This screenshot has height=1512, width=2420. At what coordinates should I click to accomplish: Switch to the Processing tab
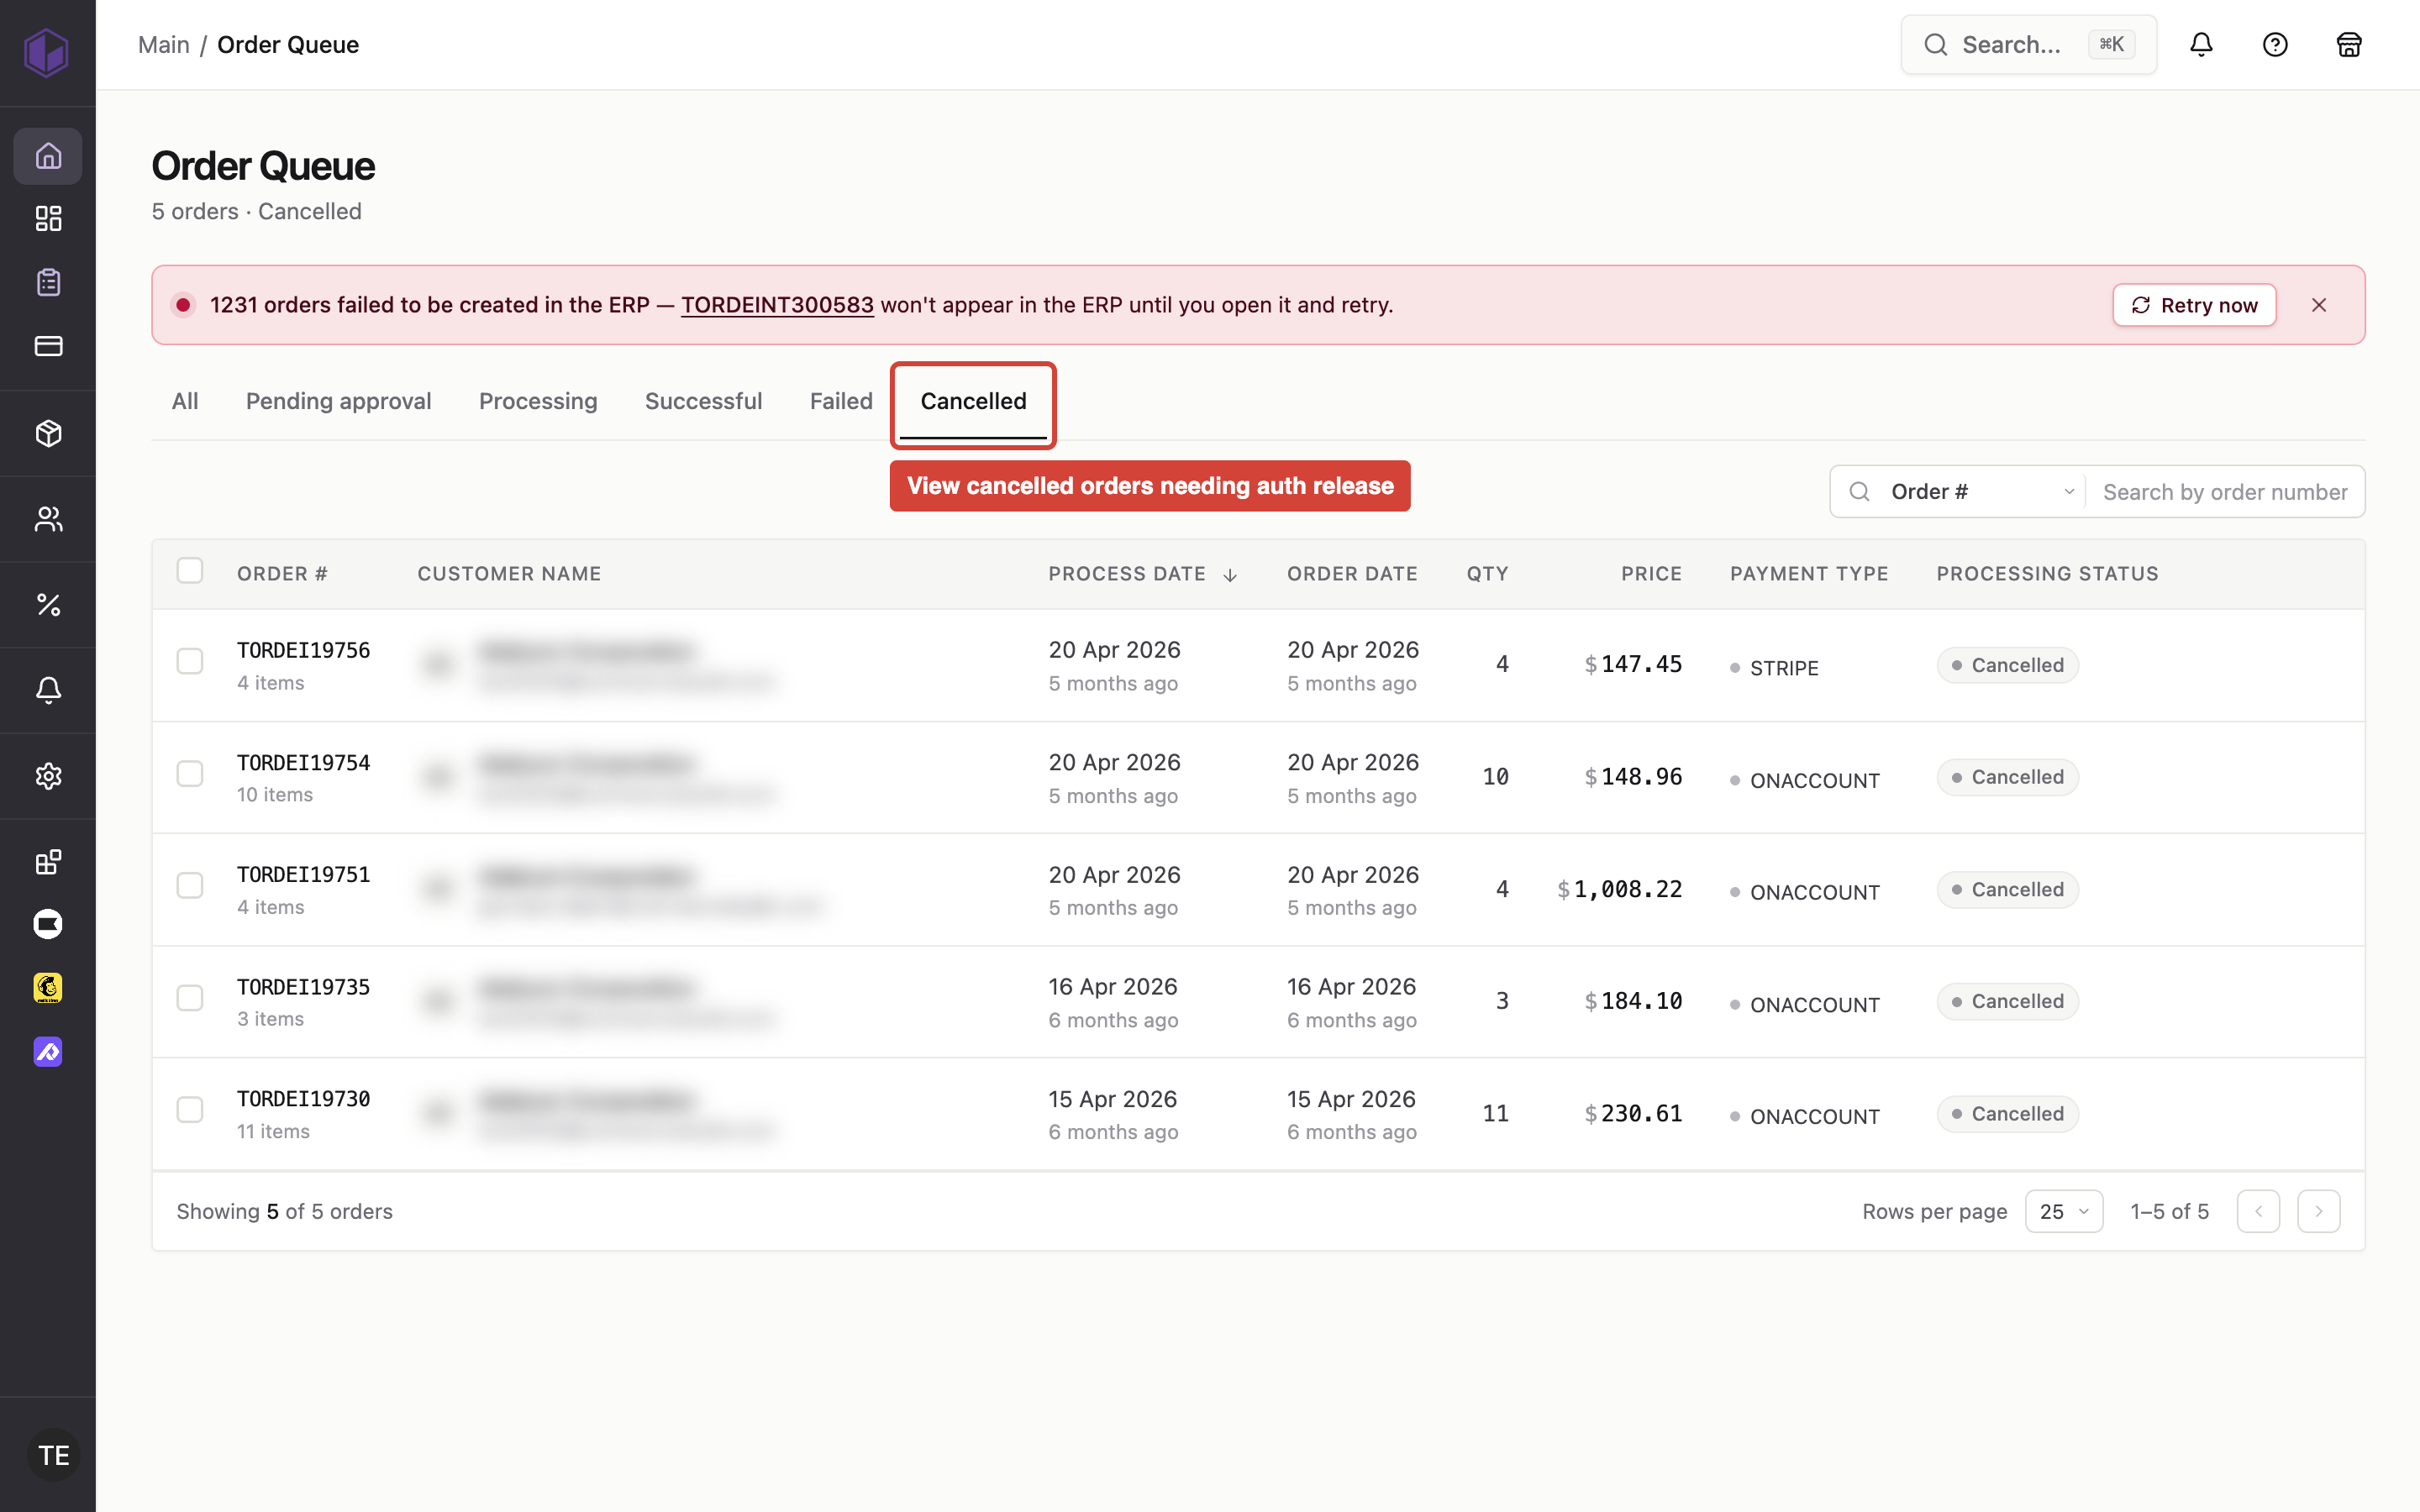[x=538, y=401]
